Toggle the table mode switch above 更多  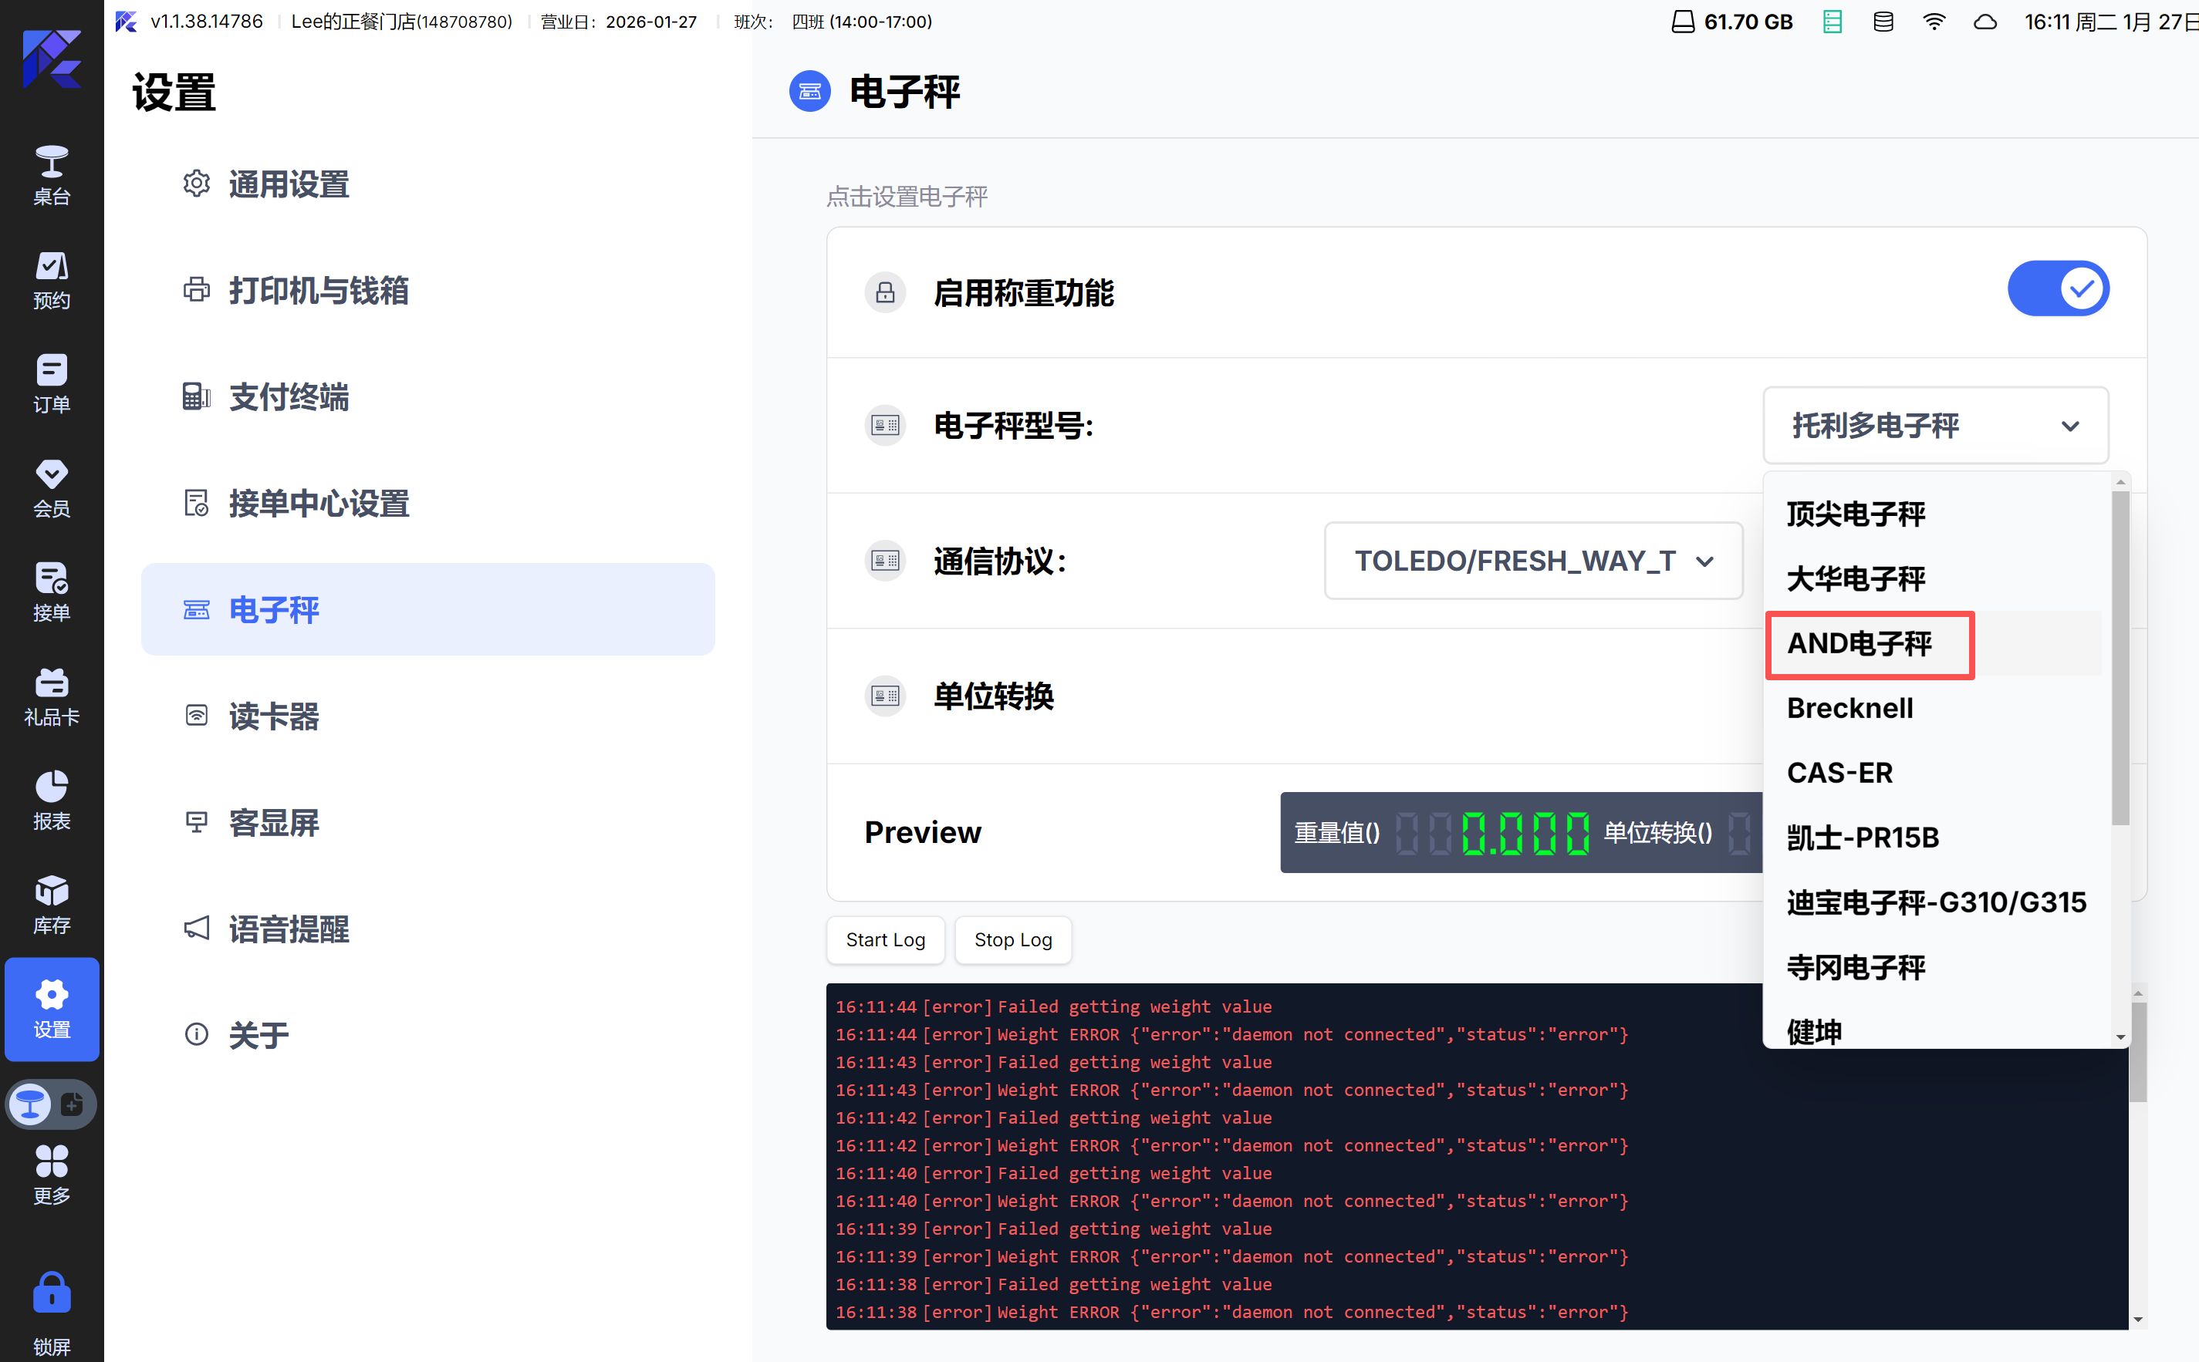[x=52, y=1104]
